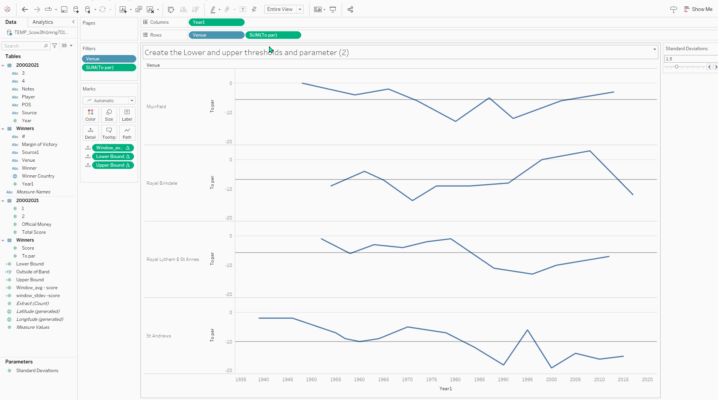Click the Fix Axes pin icon

pyautogui.click(x=254, y=9)
